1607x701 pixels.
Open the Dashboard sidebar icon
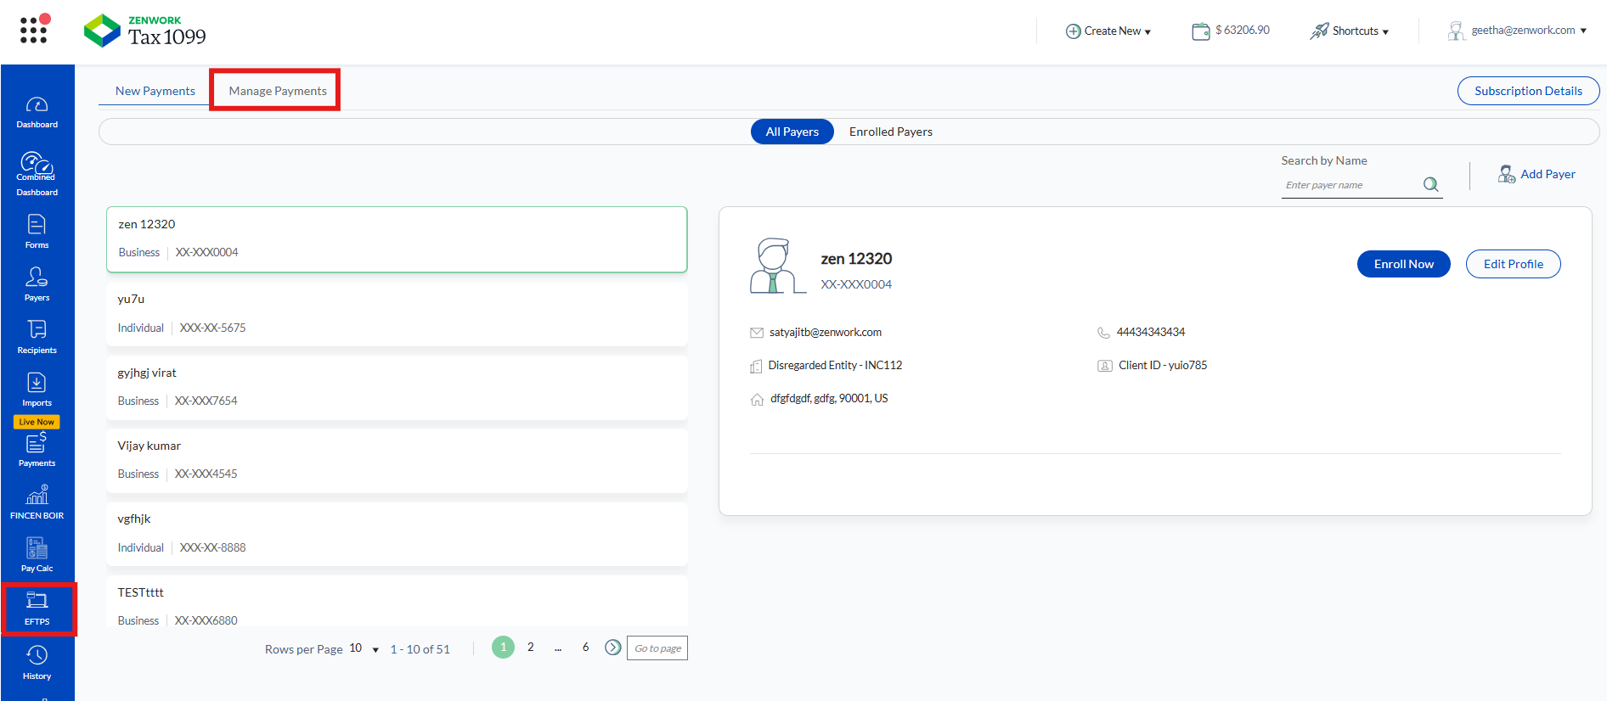coord(37,112)
